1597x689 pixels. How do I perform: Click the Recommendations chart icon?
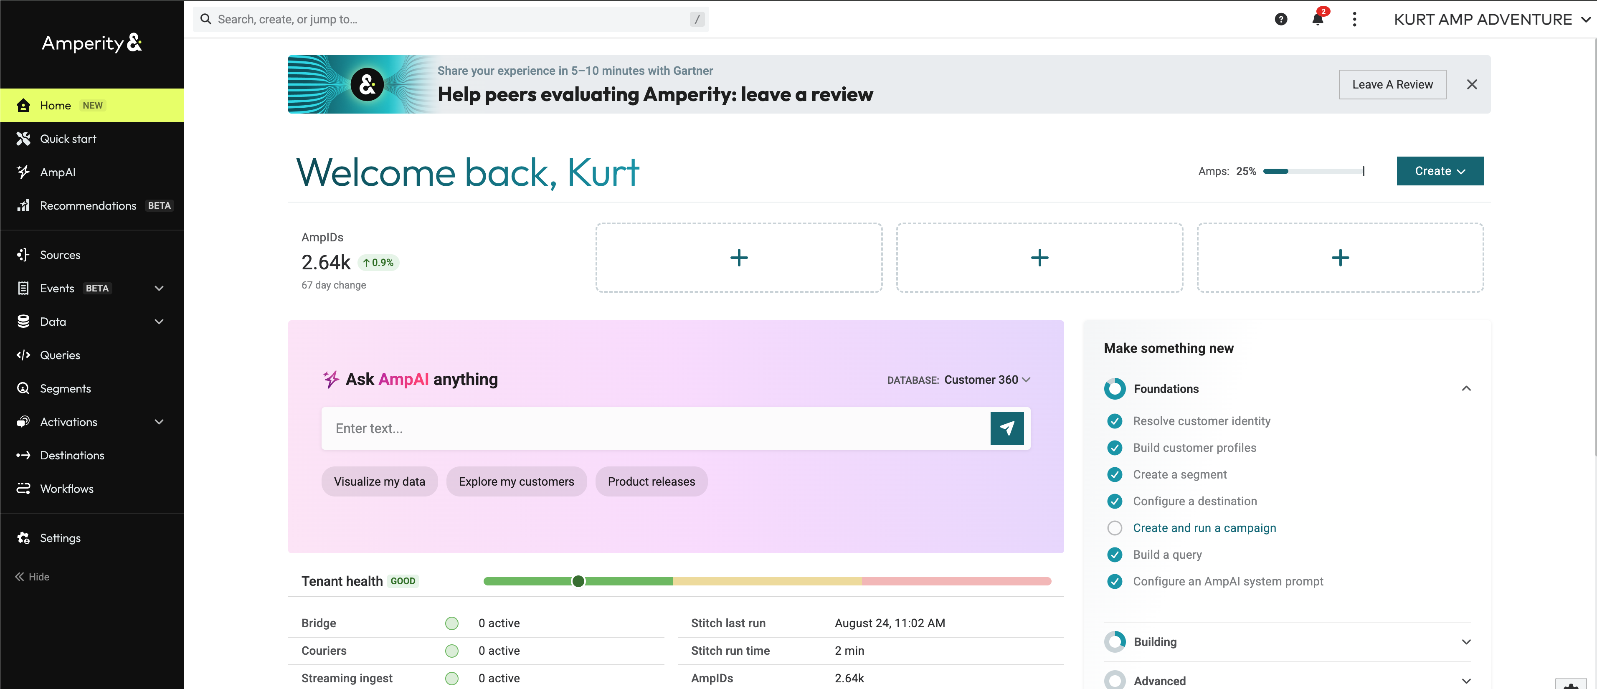click(x=23, y=206)
